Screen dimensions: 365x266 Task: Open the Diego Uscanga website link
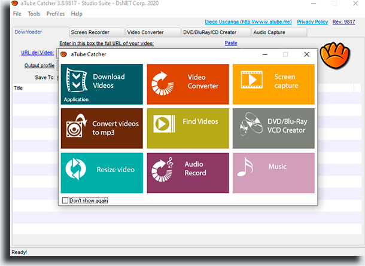[x=248, y=22]
